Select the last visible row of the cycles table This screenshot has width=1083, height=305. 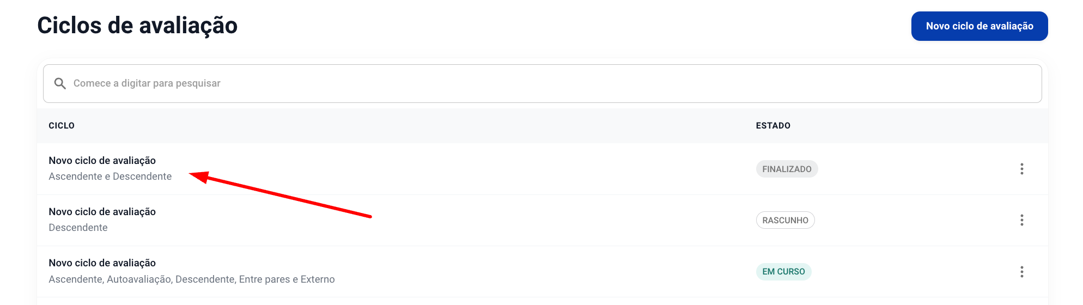pos(543,271)
